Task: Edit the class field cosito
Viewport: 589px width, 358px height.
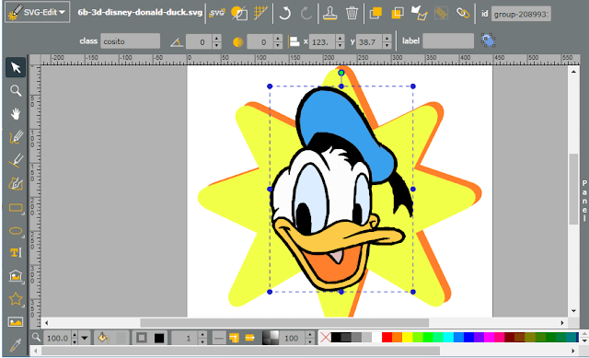Action: click(130, 41)
